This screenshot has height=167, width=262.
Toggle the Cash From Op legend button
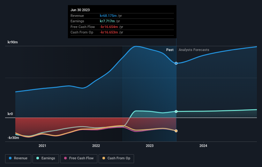[x=116, y=158]
